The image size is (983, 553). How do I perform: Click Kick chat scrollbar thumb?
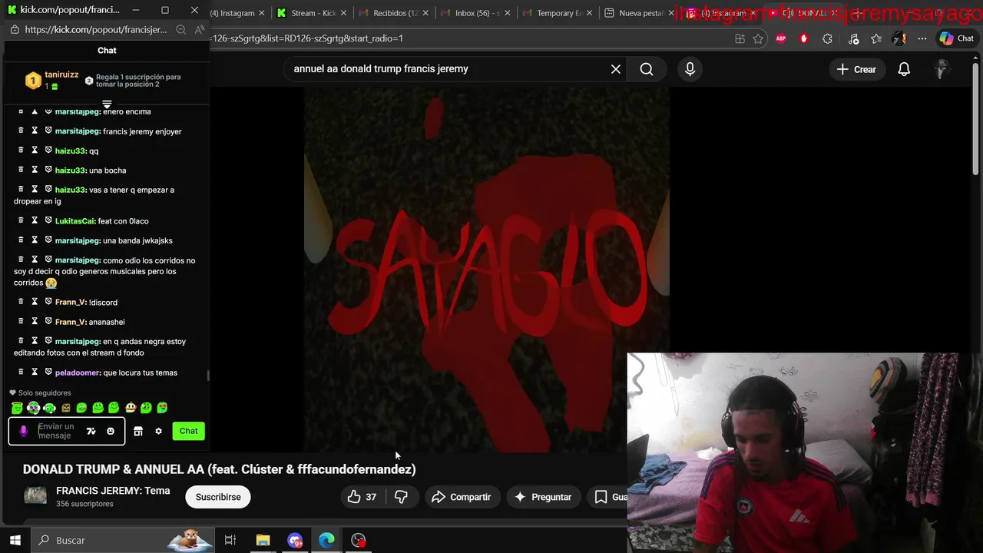(x=208, y=376)
